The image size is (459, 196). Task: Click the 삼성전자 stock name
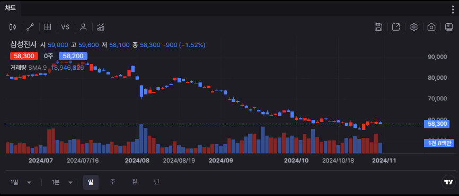point(23,45)
